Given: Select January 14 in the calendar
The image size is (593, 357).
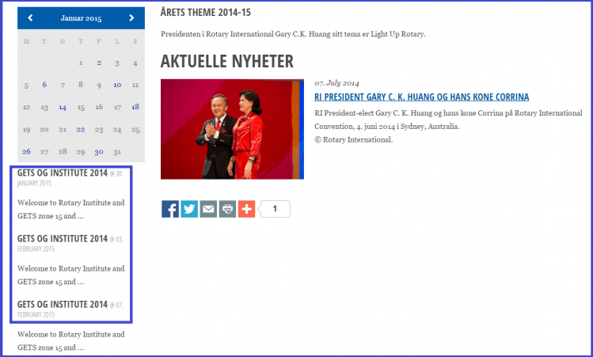Looking at the screenshot, I should [x=63, y=108].
